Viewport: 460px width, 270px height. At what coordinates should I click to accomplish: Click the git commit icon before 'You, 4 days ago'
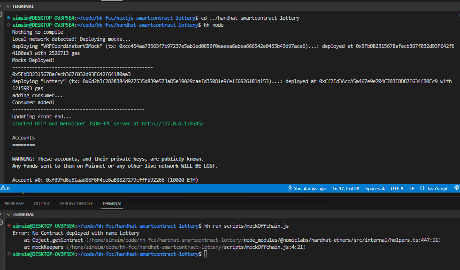(290, 188)
